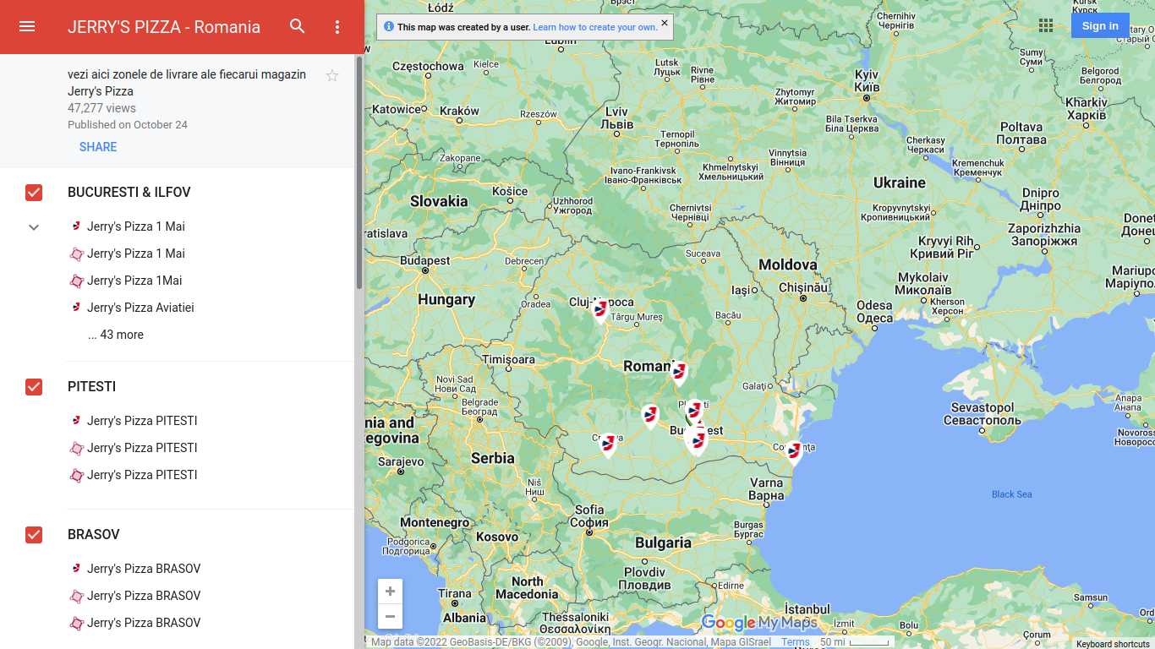The width and height of the screenshot is (1155, 649).
Task: Zoom out with the minus button
Action: click(x=390, y=616)
